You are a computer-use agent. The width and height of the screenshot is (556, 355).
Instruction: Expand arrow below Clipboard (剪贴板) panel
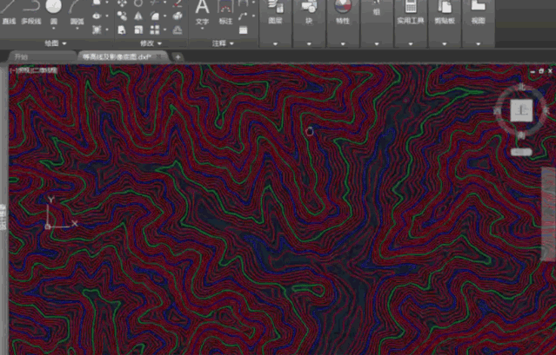coord(445,44)
